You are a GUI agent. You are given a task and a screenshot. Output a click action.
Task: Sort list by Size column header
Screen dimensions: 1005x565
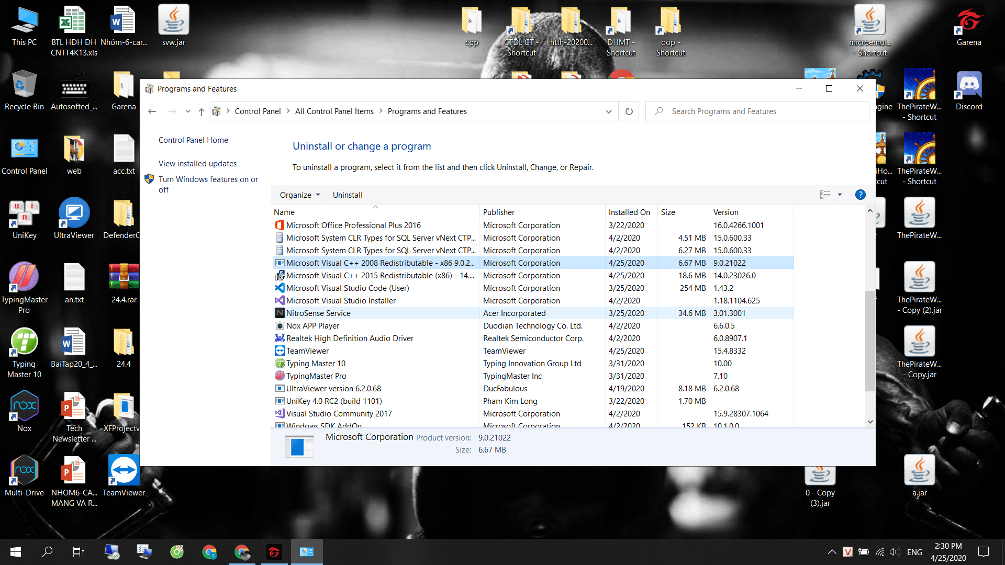(684, 212)
